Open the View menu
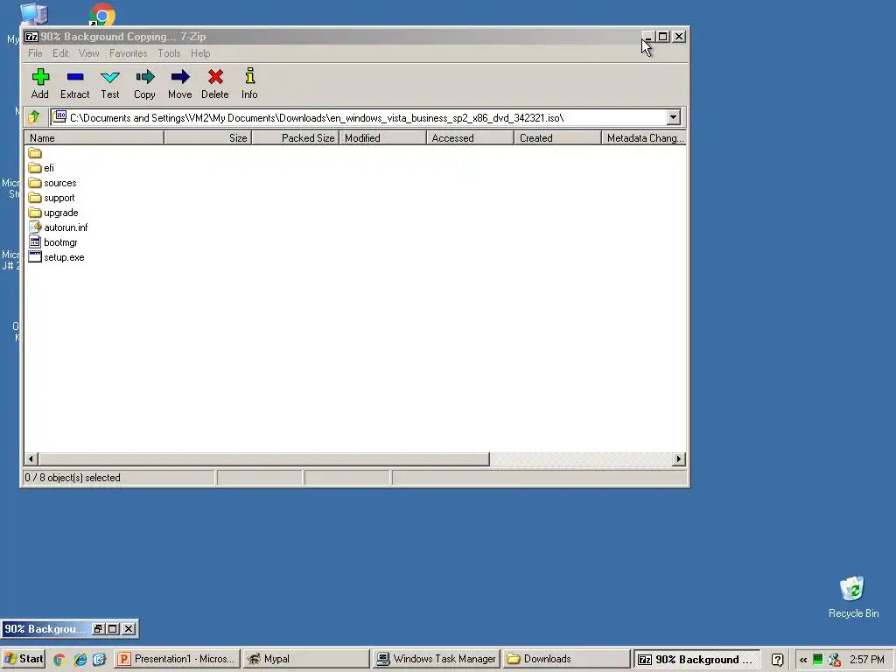 [x=88, y=53]
